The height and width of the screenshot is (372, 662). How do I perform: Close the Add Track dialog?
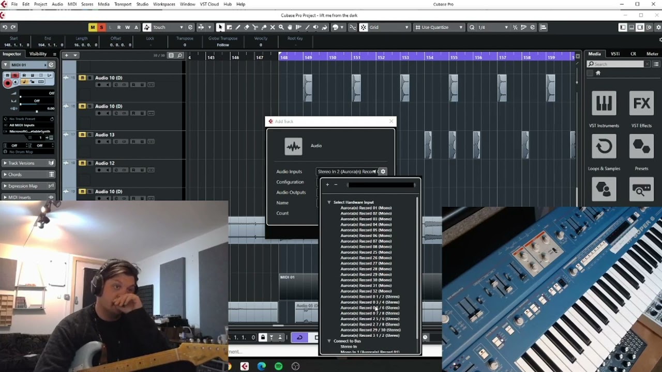[392, 121]
